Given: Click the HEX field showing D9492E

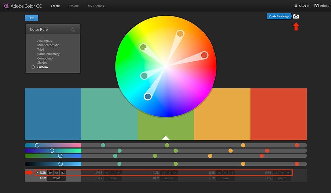Looking at the screenshot, I should tap(282, 178).
